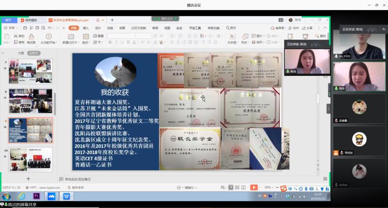Open Adobe Premiere from the taskbar

[36, 196]
